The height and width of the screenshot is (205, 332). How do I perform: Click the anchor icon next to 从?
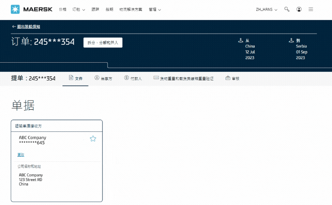point(240,40)
